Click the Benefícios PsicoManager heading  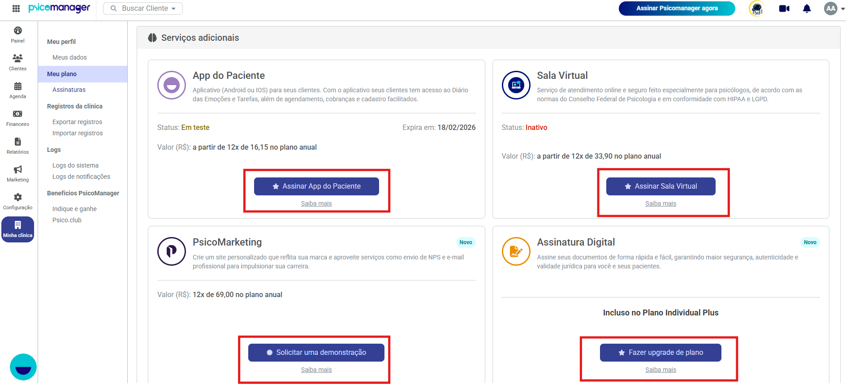pyautogui.click(x=83, y=193)
